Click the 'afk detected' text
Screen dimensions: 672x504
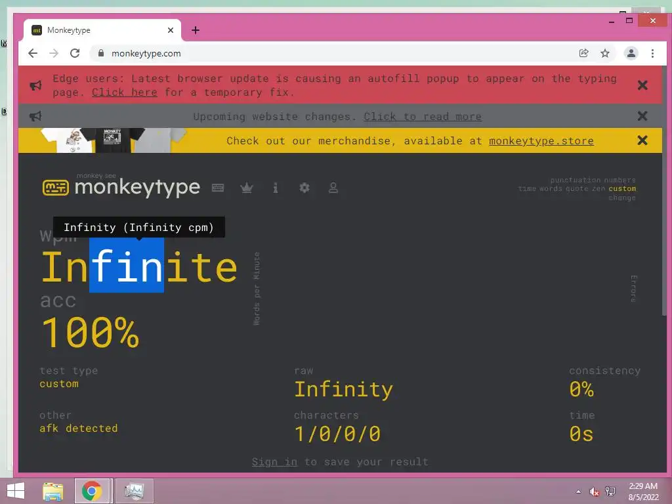[x=79, y=428]
